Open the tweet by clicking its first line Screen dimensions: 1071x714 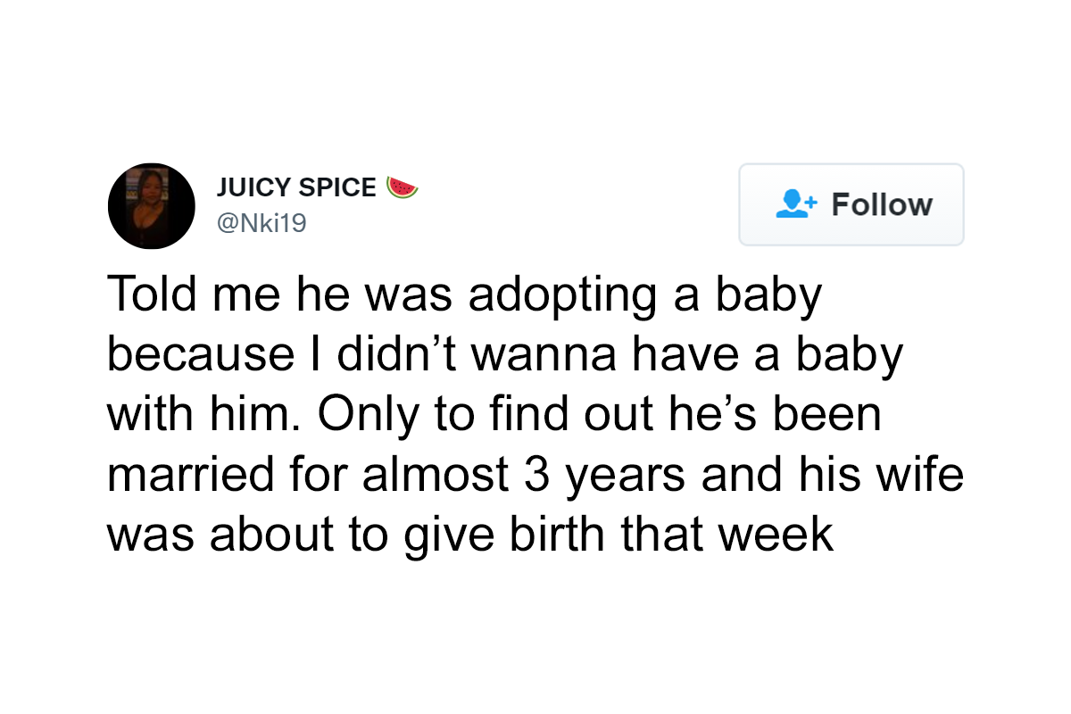pos(464,293)
